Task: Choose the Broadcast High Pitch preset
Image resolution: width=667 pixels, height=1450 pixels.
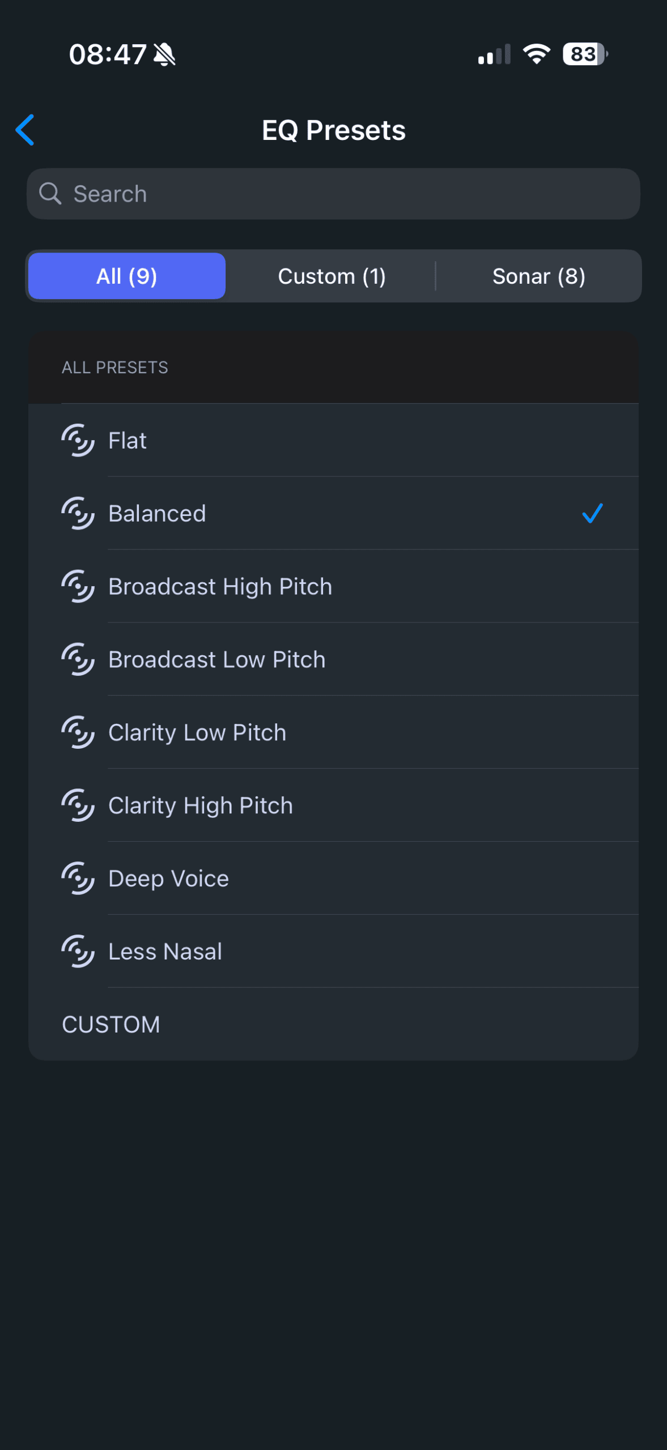Action: [220, 586]
